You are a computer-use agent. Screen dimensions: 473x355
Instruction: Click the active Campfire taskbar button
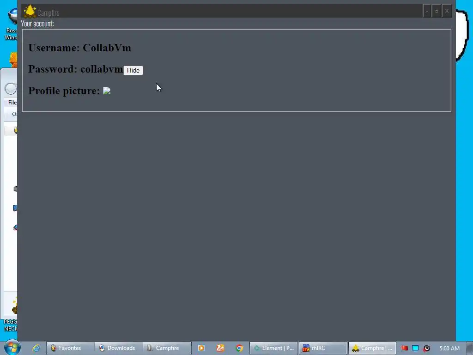(372, 348)
